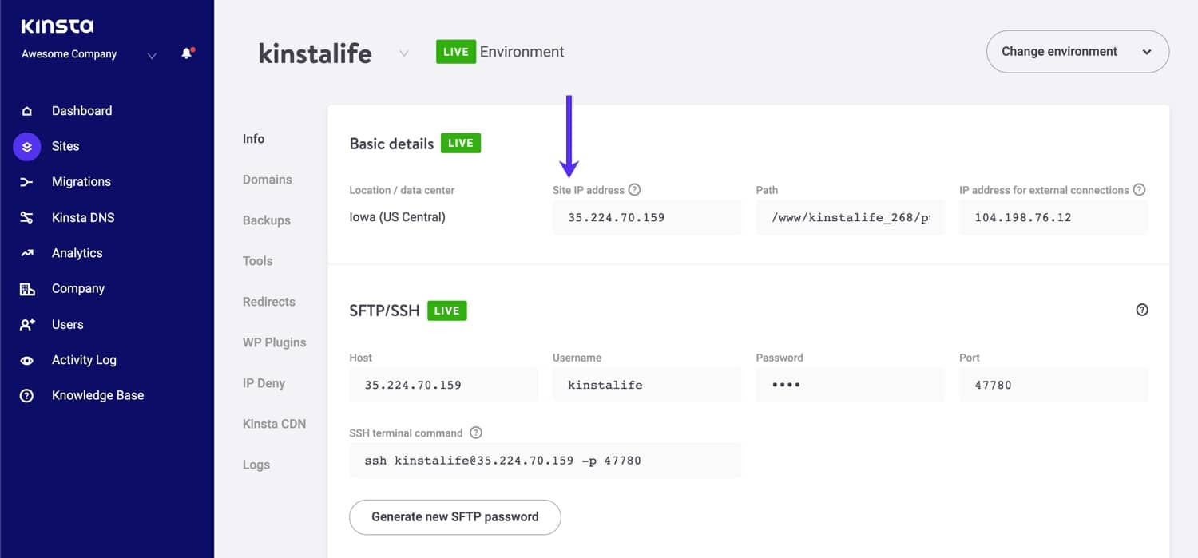
Task: Click the help icon beside external connections IP
Action: (1140, 189)
